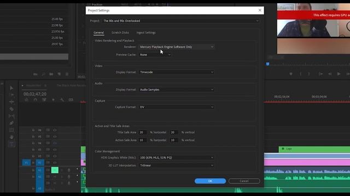Select the Rectangle tool
Viewport: 350px width, 196px height.
[x=11, y=130]
